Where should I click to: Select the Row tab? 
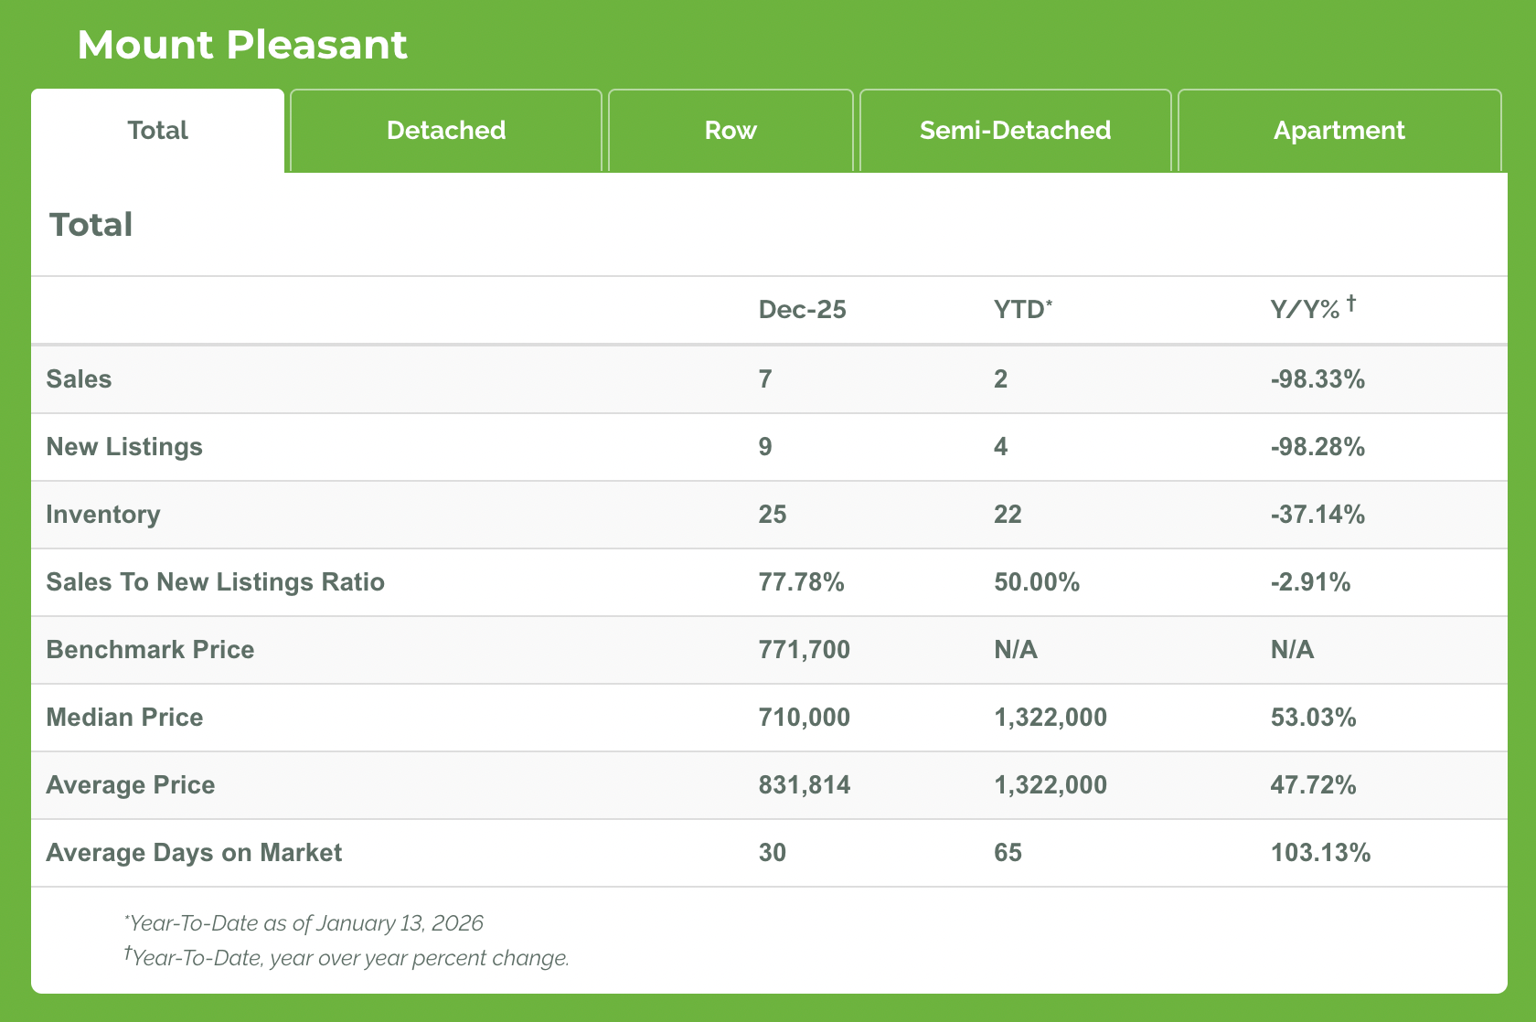[731, 131]
